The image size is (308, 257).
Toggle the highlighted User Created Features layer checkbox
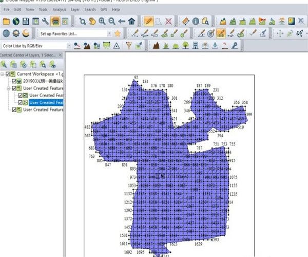pos(21,102)
